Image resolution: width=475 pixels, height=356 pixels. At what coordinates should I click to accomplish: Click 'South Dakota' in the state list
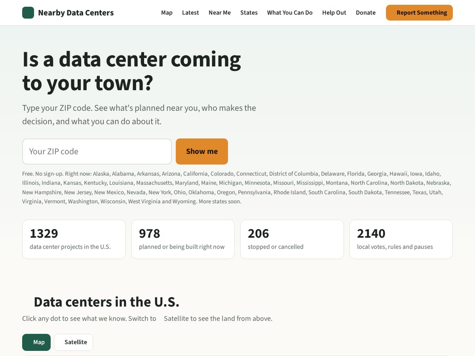point(365,192)
